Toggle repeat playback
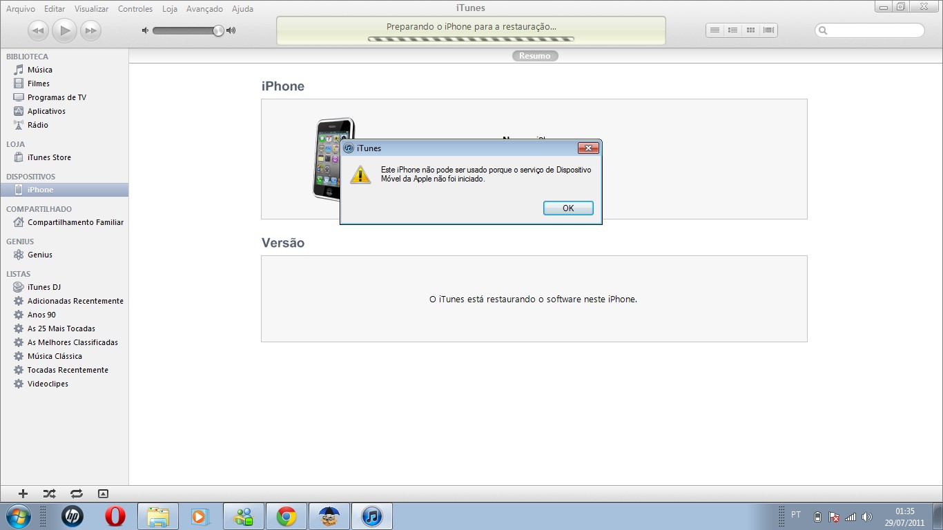 [77, 493]
